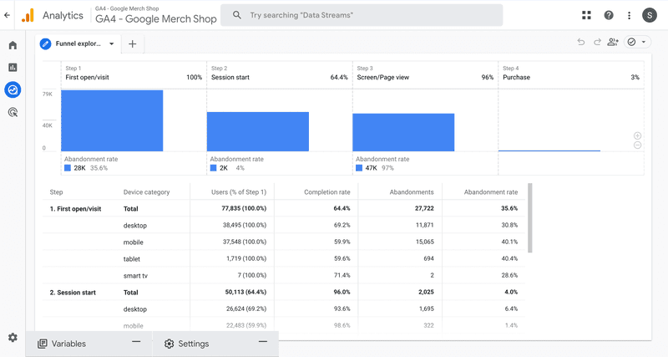The image size is (668, 357).
Task: Add a new exploration tab with plus
Action: [132, 44]
